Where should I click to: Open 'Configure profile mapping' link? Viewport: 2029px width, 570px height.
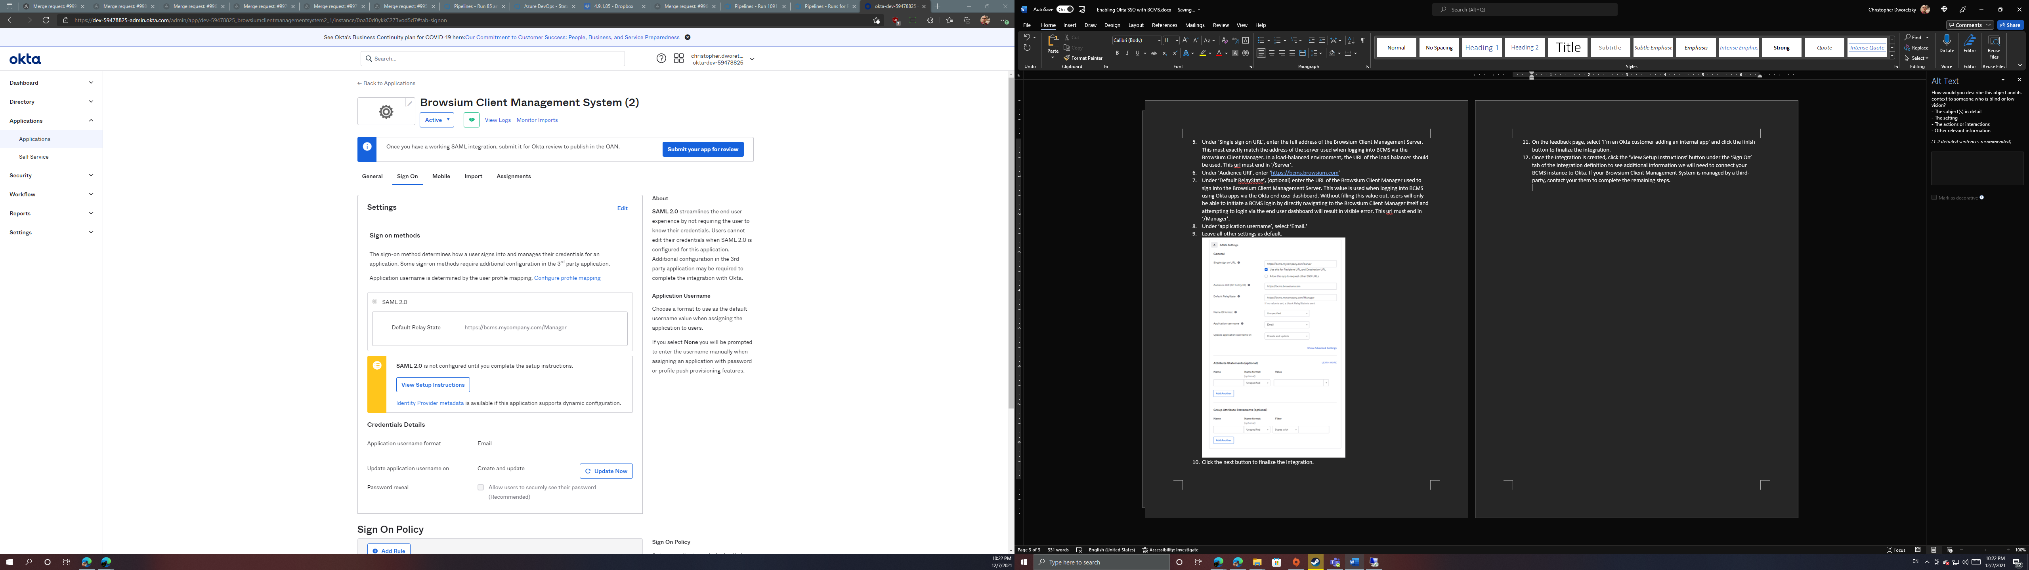[x=567, y=277]
